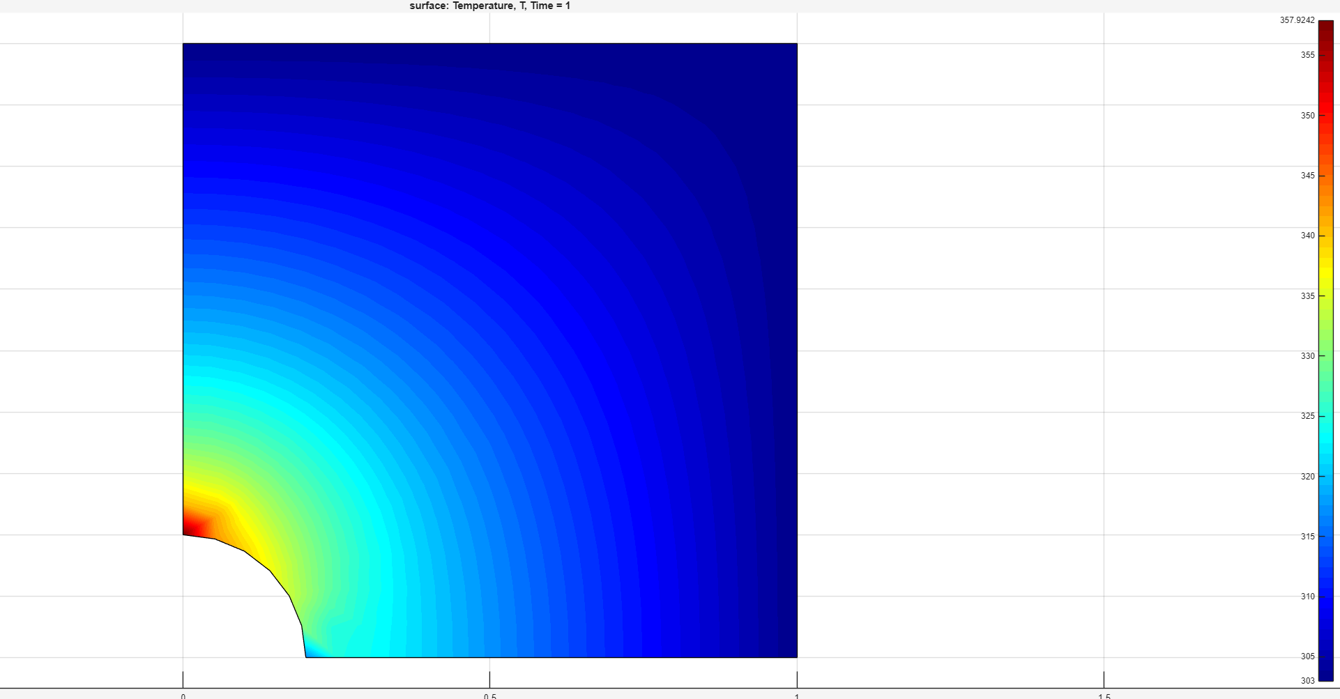Screen dimensions: 1340x699
Task: Click the colorbar minimum label 303
Action: pyautogui.click(x=1307, y=681)
